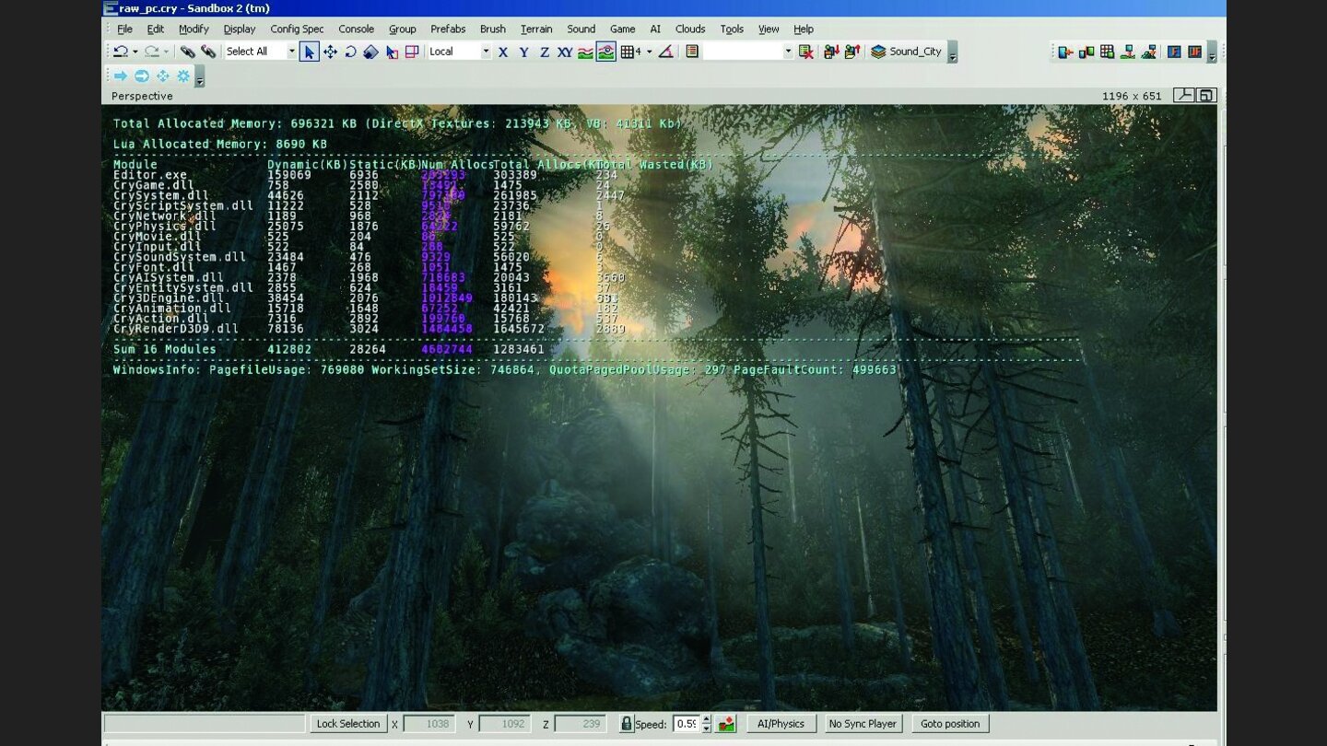Click the X coordinate field

pos(429,724)
